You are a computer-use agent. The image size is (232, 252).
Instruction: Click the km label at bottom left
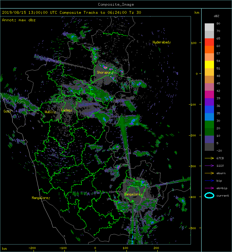point(4,249)
